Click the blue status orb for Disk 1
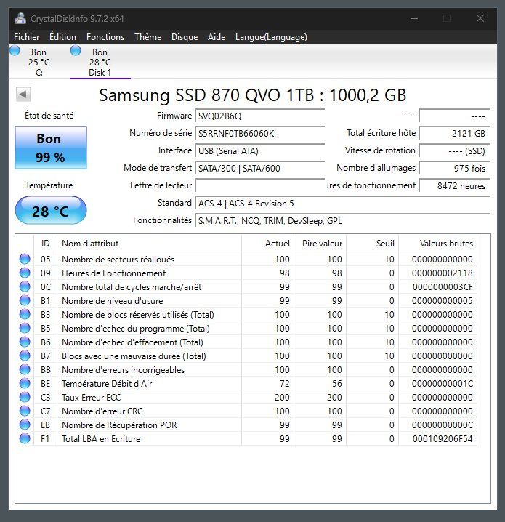 [x=76, y=51]
